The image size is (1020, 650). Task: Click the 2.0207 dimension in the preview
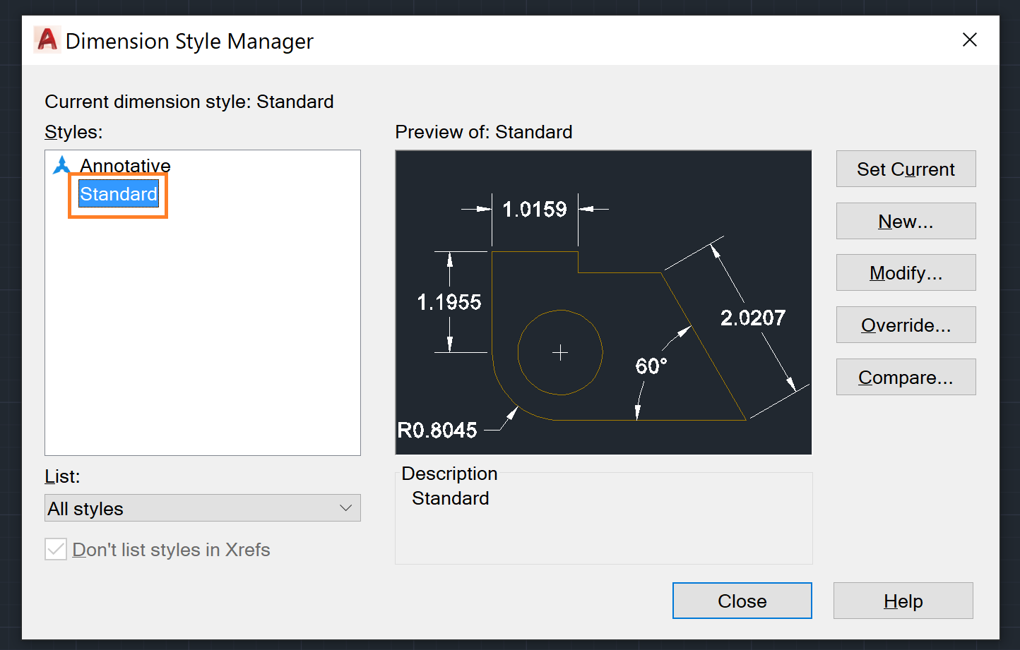point(753,318)
